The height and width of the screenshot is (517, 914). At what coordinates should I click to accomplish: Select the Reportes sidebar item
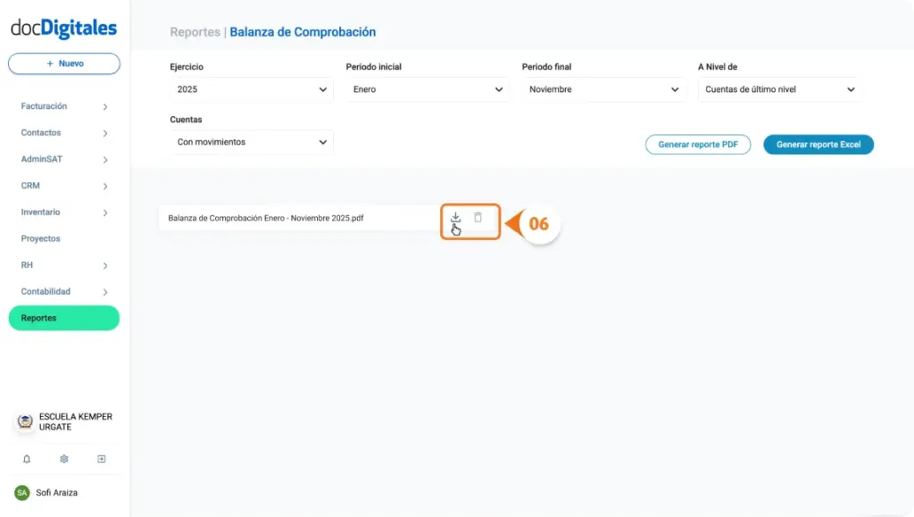point(63,318)
